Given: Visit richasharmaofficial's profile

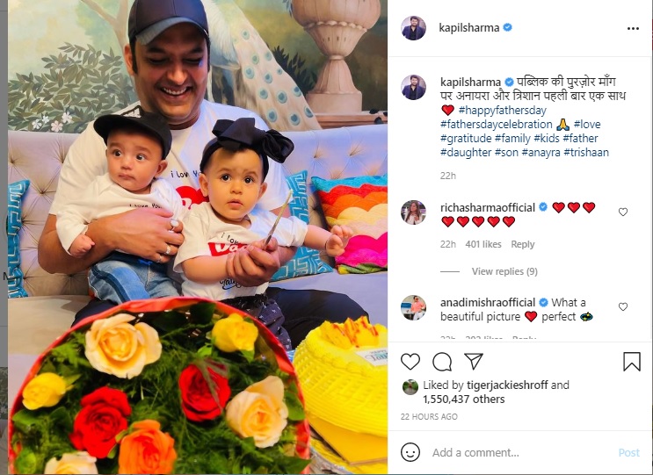Looking at the screenshot, I should 488,207.
